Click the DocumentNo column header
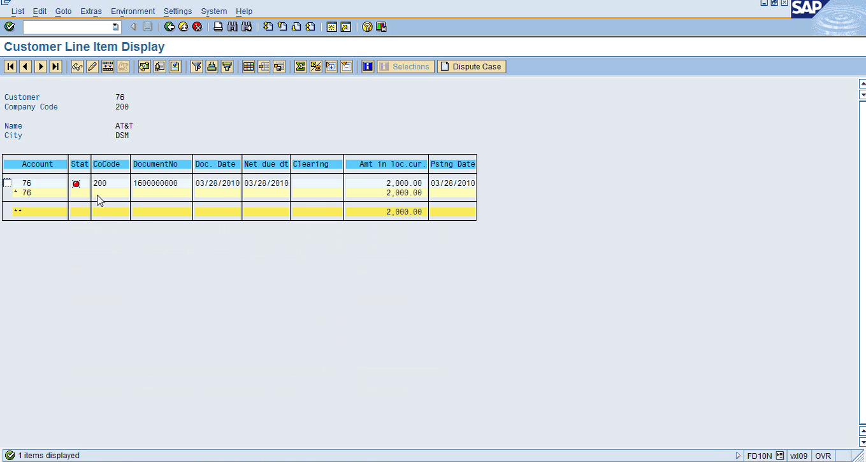Screen dimensions: 866x462 (162, 164)
